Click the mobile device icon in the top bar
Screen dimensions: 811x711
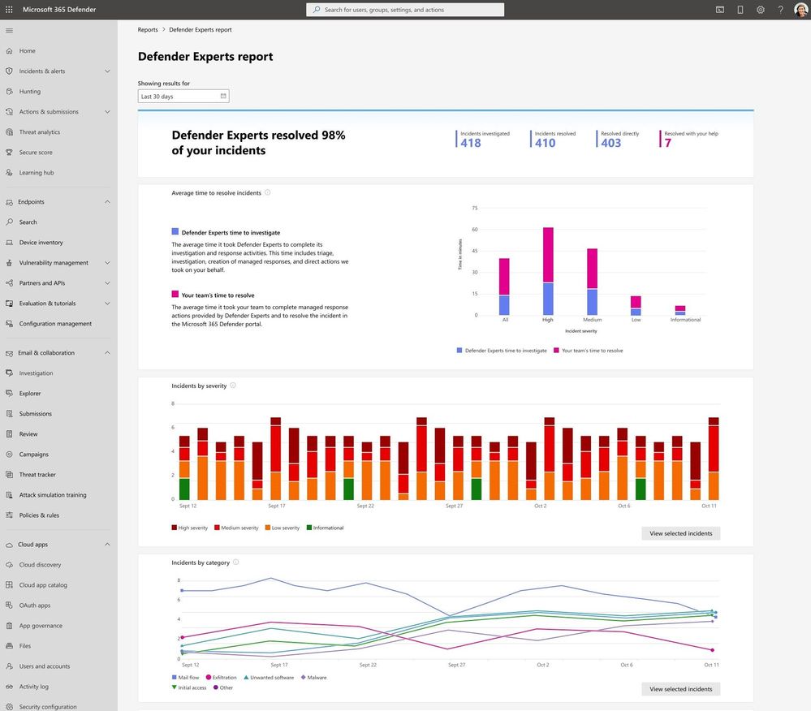[740, 9]
